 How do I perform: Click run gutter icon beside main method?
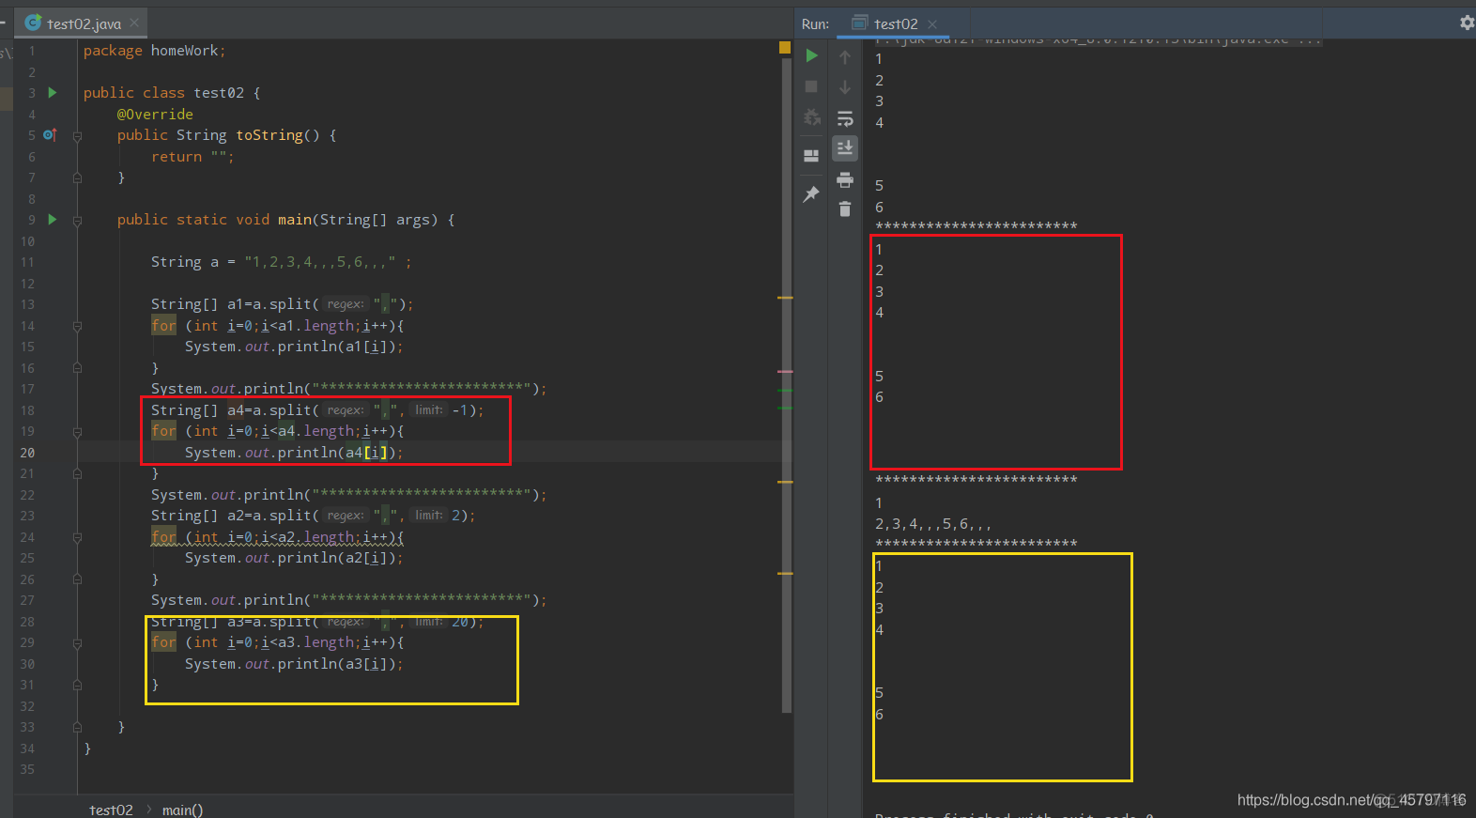pyautogui.click(x=53, y=219)
